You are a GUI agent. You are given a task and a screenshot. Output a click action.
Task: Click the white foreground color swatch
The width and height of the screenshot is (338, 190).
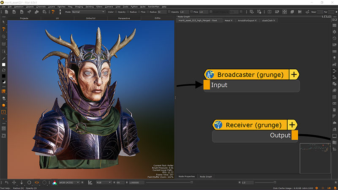[4, 65]
